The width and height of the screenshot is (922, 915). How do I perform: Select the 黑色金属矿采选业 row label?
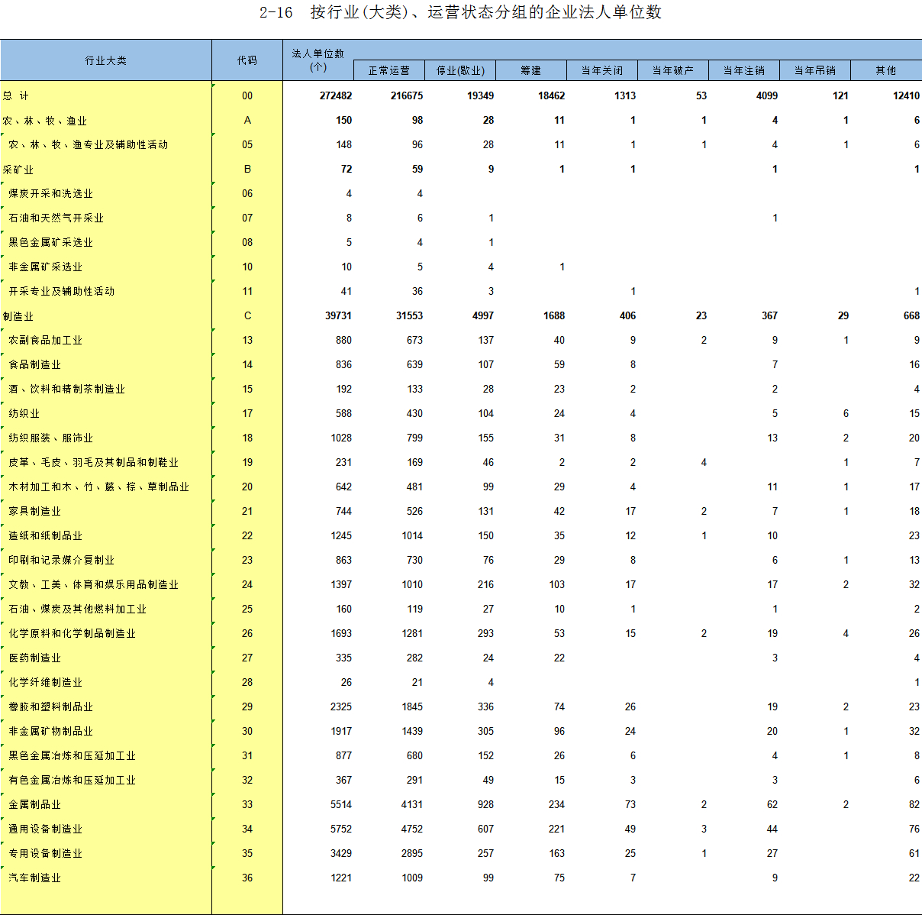tap(51, 242)
